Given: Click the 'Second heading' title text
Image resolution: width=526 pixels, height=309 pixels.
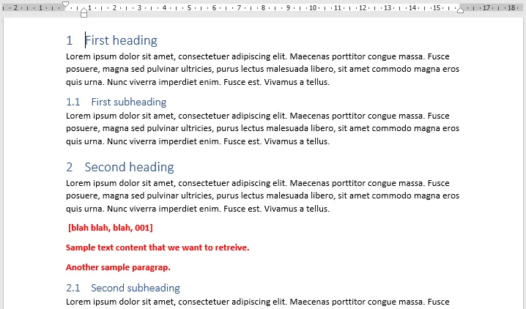Looking at the screenshot, I should coord(129,167).
